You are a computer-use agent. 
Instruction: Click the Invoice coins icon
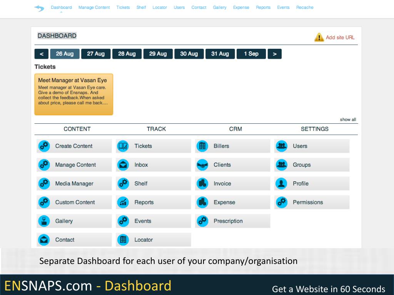pos(202,184)
